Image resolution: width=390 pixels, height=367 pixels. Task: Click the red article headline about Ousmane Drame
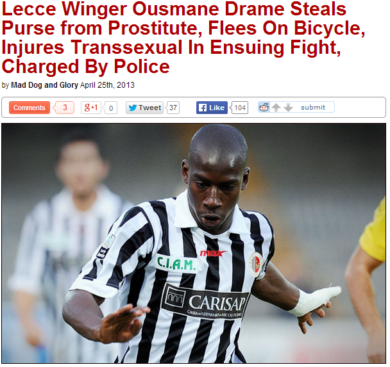(183, 38)
